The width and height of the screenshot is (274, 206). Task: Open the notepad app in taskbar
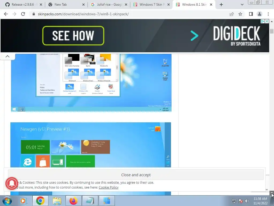click(x=90, y=201)
